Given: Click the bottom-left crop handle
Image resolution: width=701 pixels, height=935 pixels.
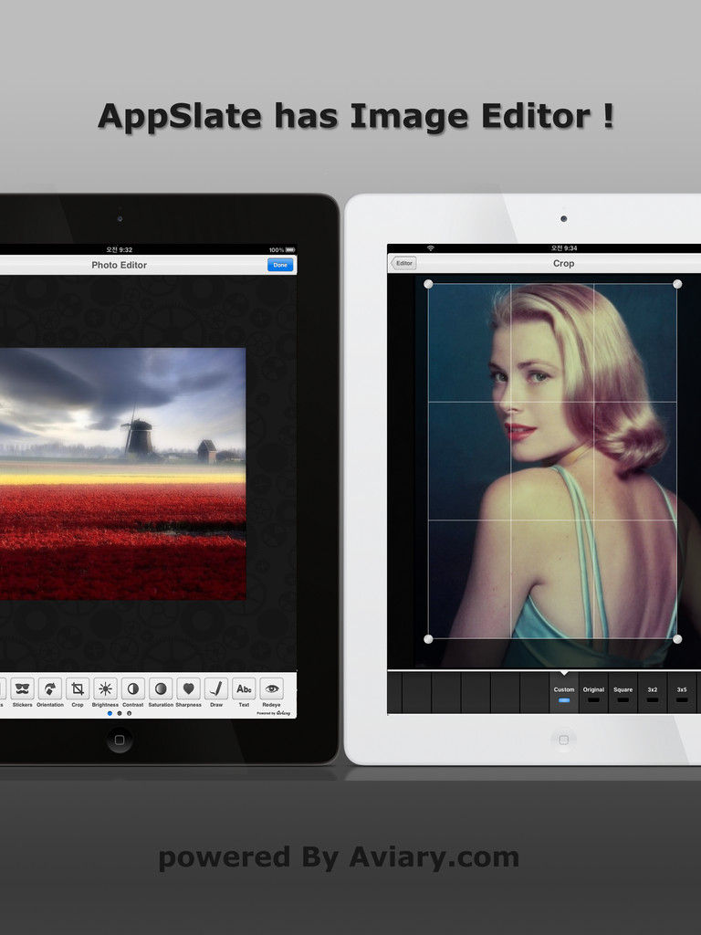Looking at the screenshot, I should coord(428,639).
